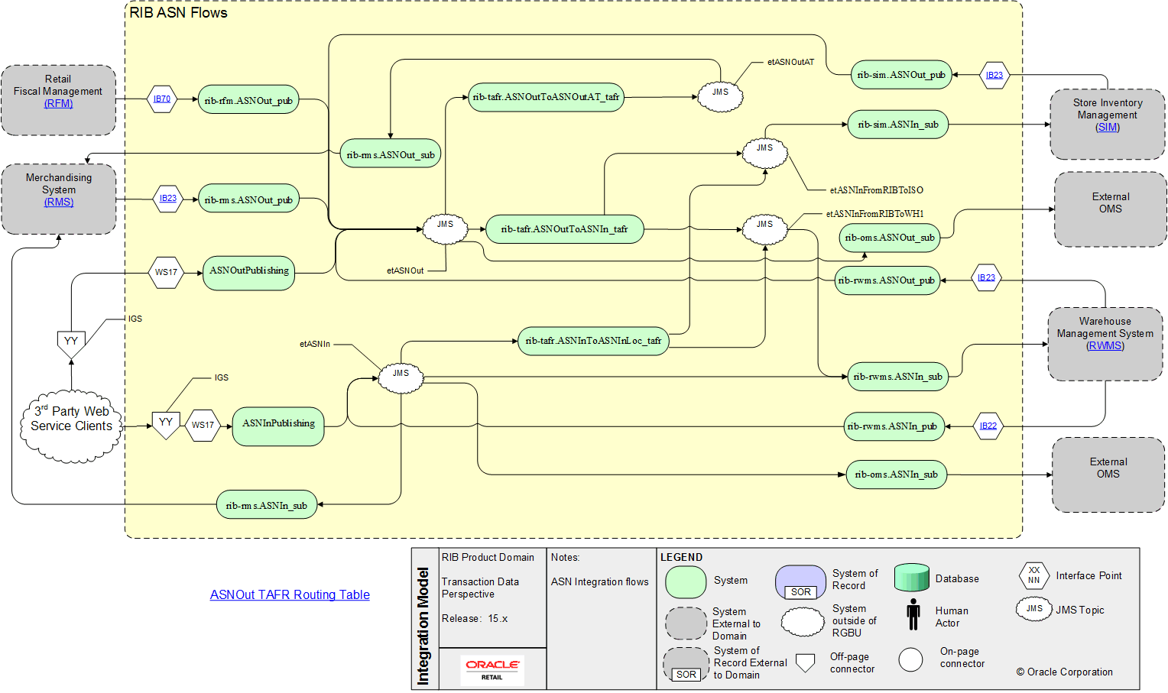The image size is (1168, 693).
Task: Select the rib-rwms.ASNOut_pub node
Action: [x=887, y=280]
